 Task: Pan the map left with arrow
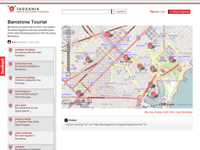[x=65, y=32]
